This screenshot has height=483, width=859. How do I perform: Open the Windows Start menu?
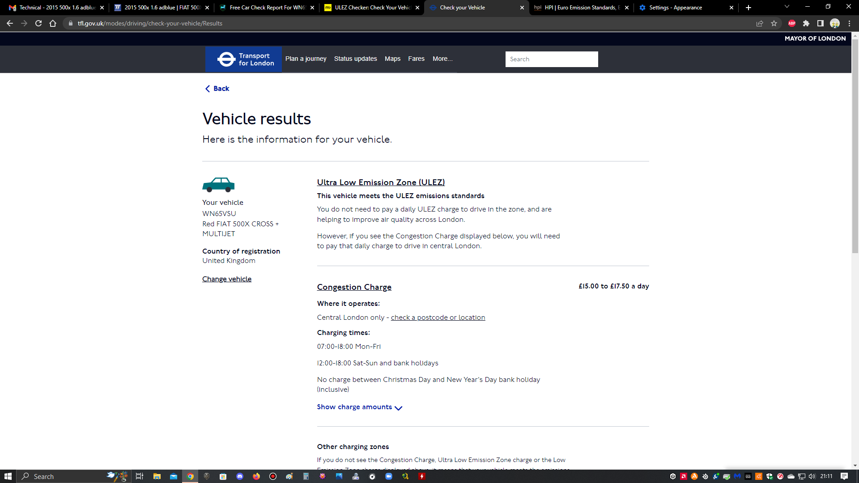pyautogui.click(x=8, y=476)
